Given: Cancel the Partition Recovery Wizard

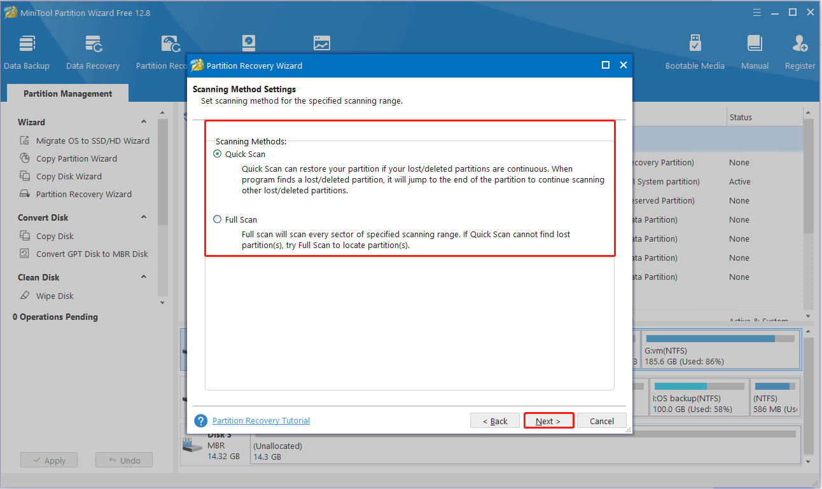Looking at the screenshot, I should point(602,421).
